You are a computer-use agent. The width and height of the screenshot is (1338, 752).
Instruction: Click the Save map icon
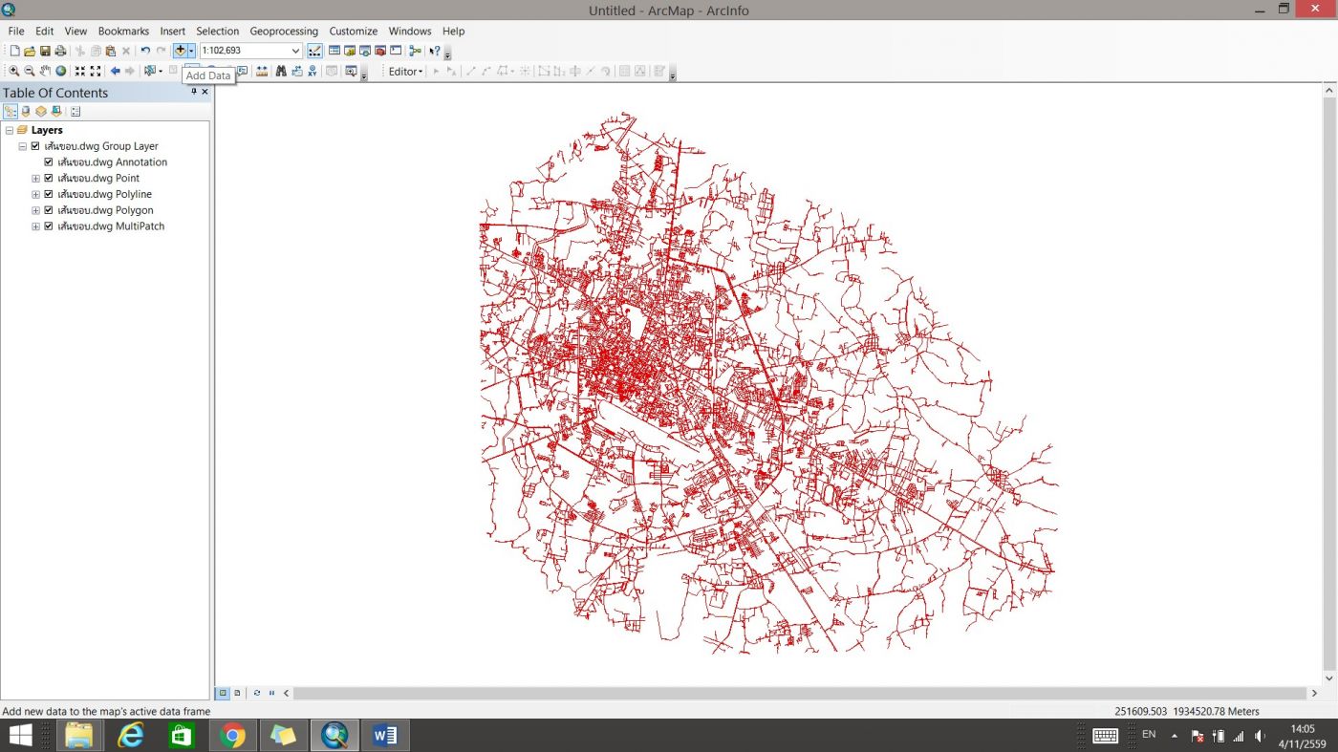click(x=45, y=51)
